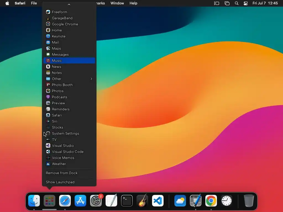Open TextEdit icon in the Dock

[x=111, y=200]
